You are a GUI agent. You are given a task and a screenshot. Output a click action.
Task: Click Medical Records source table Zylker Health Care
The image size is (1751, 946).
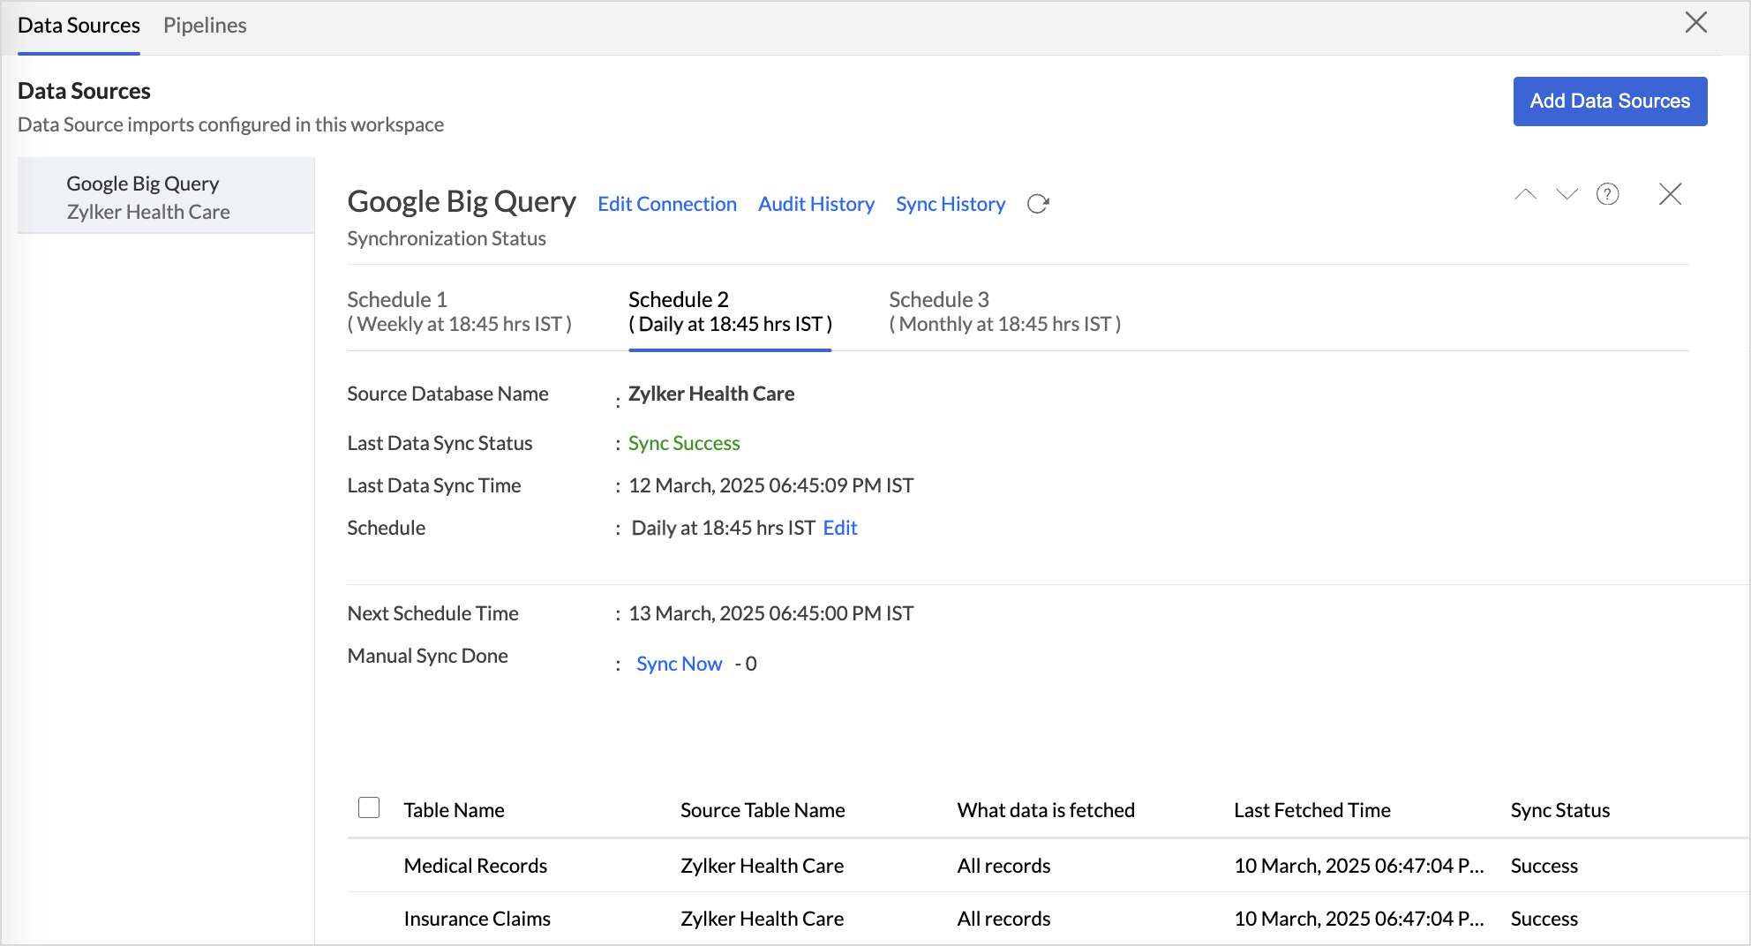tap(762, 866)
